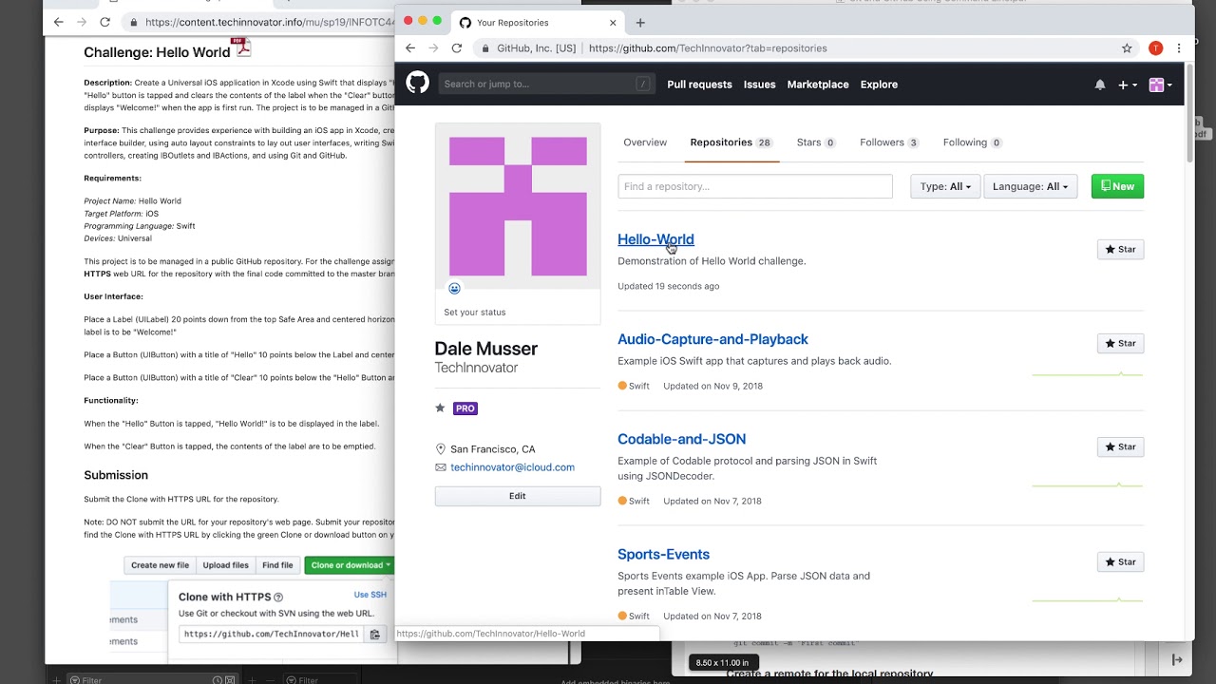
Task: Star the Sports-Events repository
Action: coord(1120,561)
